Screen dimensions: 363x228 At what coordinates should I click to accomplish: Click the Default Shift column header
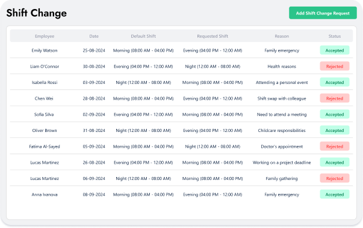(143, 36)
